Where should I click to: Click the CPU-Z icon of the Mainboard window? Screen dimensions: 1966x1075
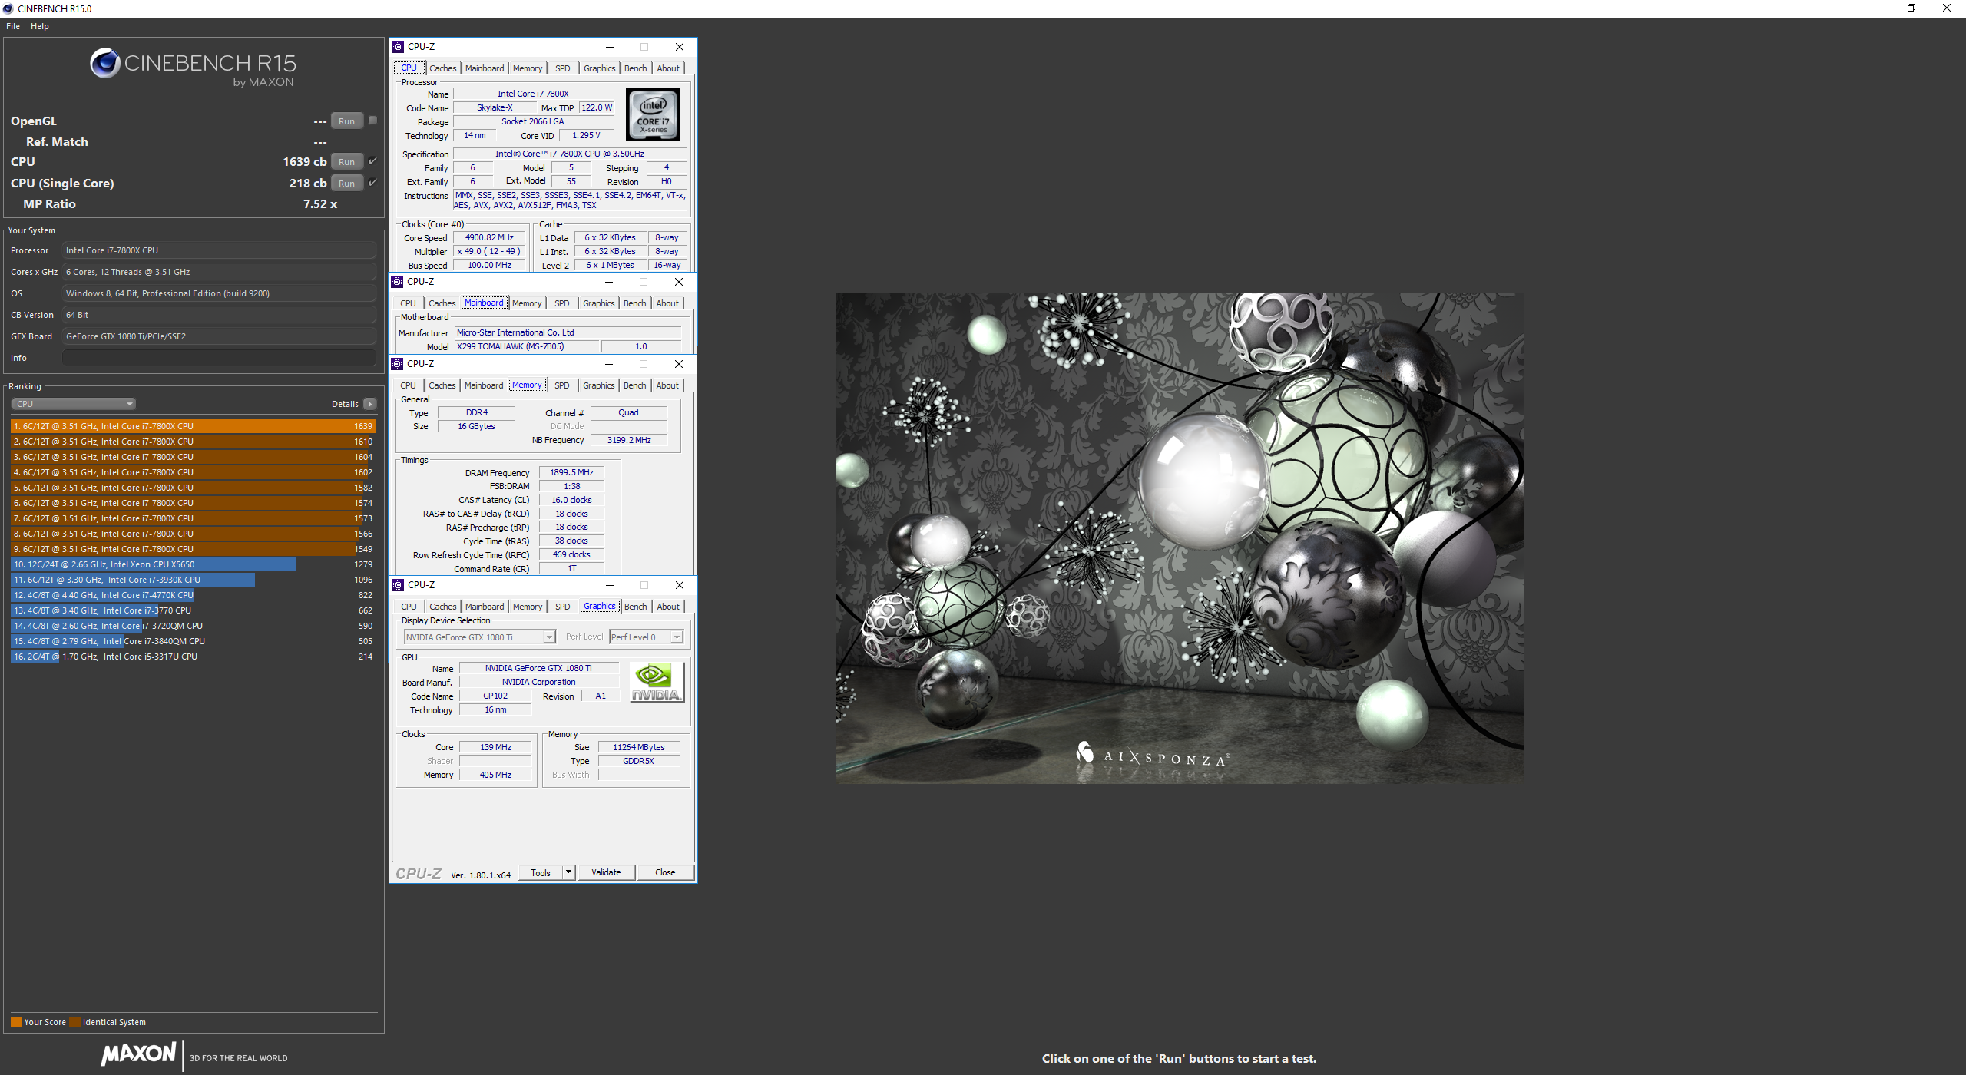click(397, 282)
